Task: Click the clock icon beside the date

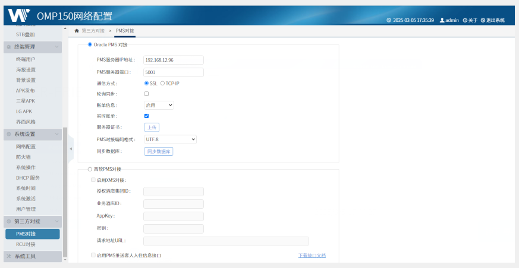Action: coord(389,20)
